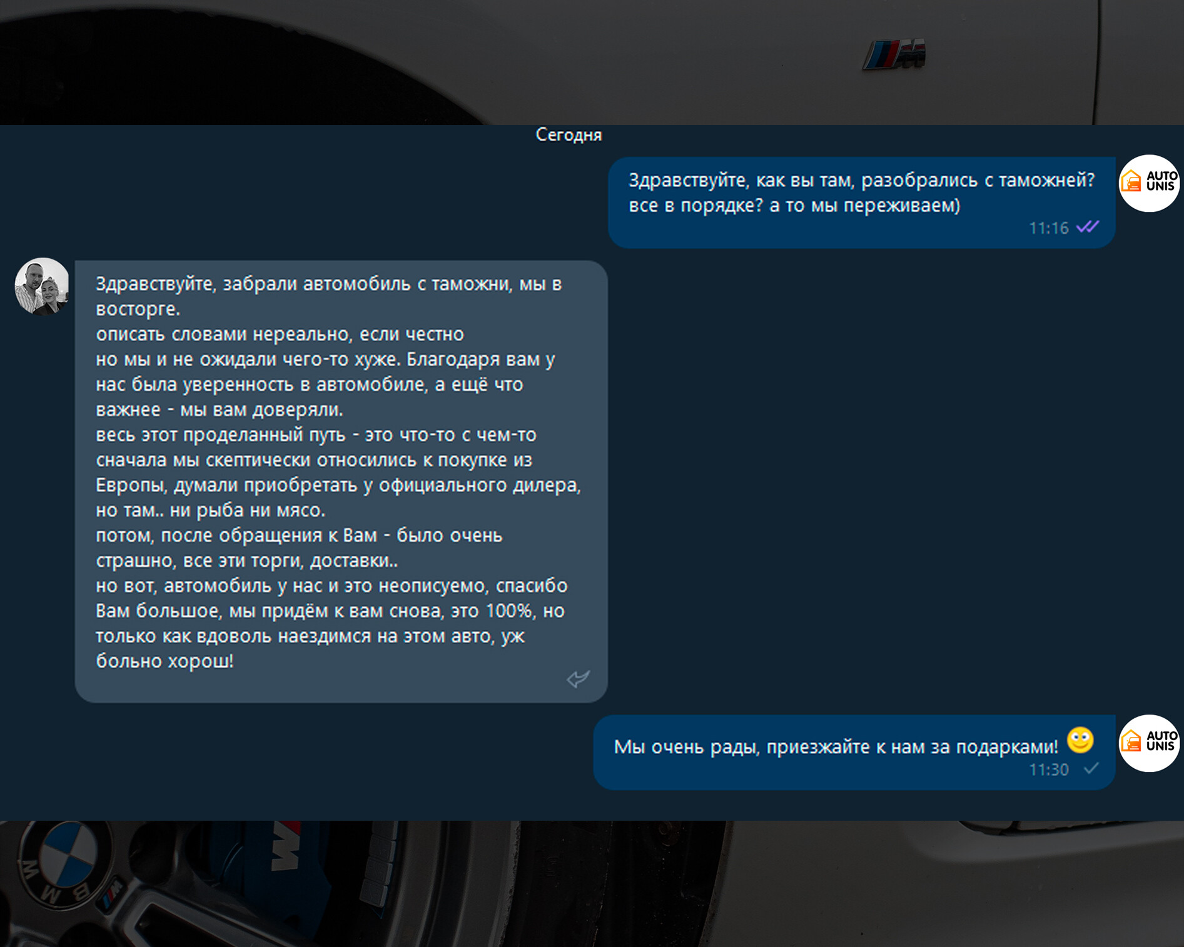This screenshot has height=947, width=1184.
Task: Click the reply arrow icon on the long customer message
Action: pos(578,678)
